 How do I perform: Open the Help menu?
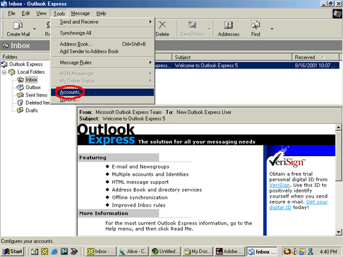pos(101,13)
